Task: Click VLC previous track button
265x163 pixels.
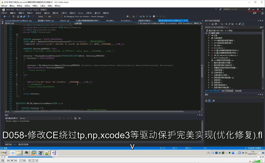Action: click(x=8, y=161)
